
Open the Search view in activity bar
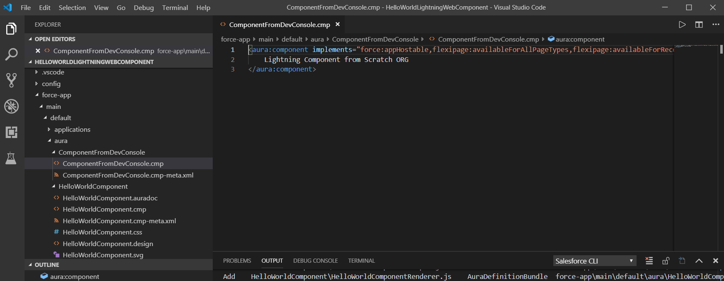coord(11,54)
